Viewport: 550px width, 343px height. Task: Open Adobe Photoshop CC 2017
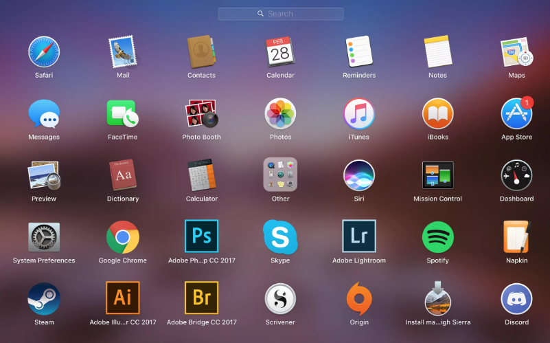(x=201, y=236)
